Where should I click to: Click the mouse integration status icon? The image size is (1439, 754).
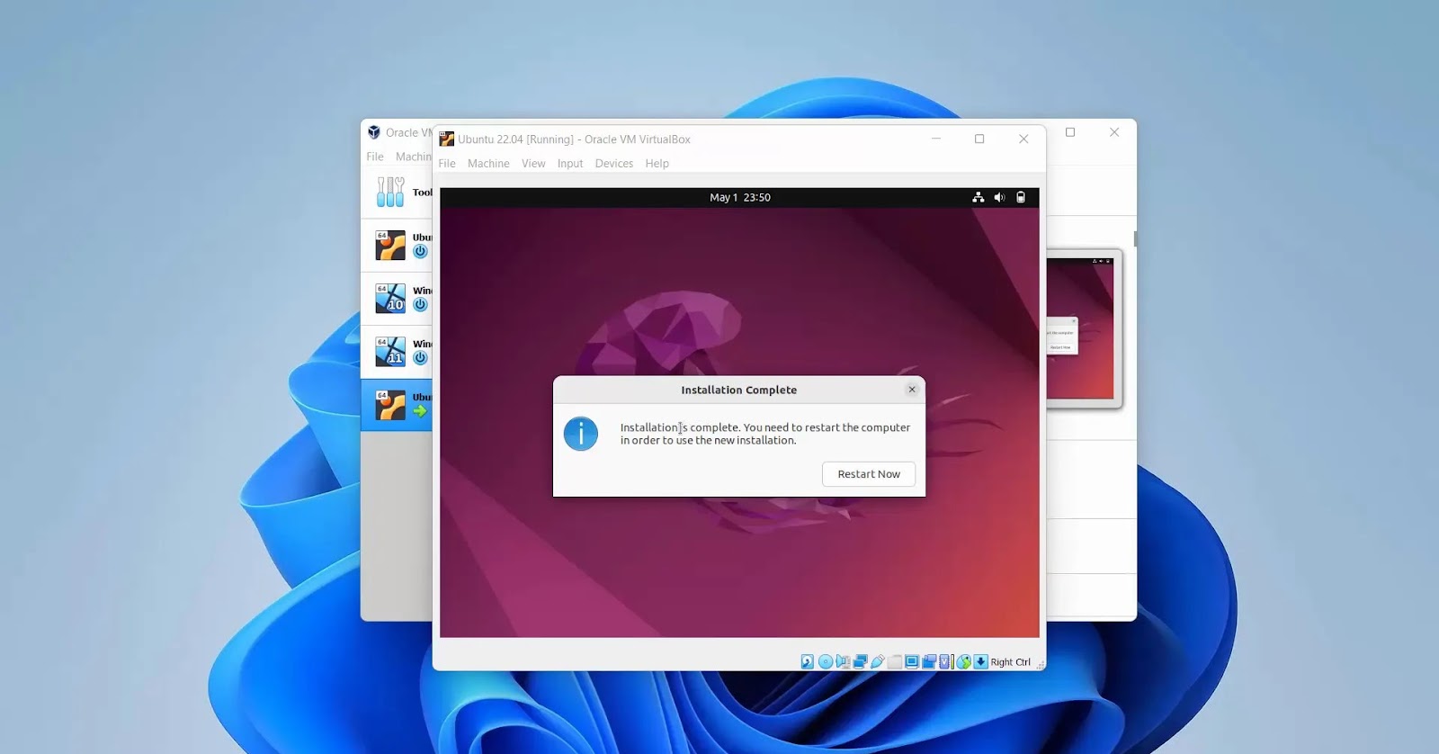pos(963,662)
